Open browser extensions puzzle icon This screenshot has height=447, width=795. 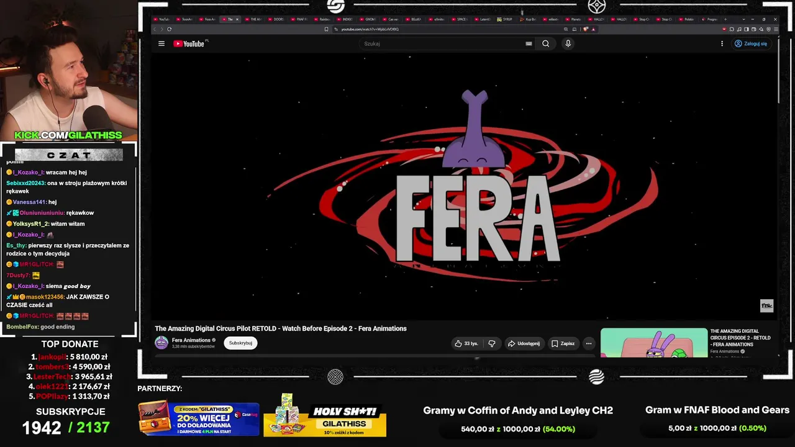click(732, 29)
